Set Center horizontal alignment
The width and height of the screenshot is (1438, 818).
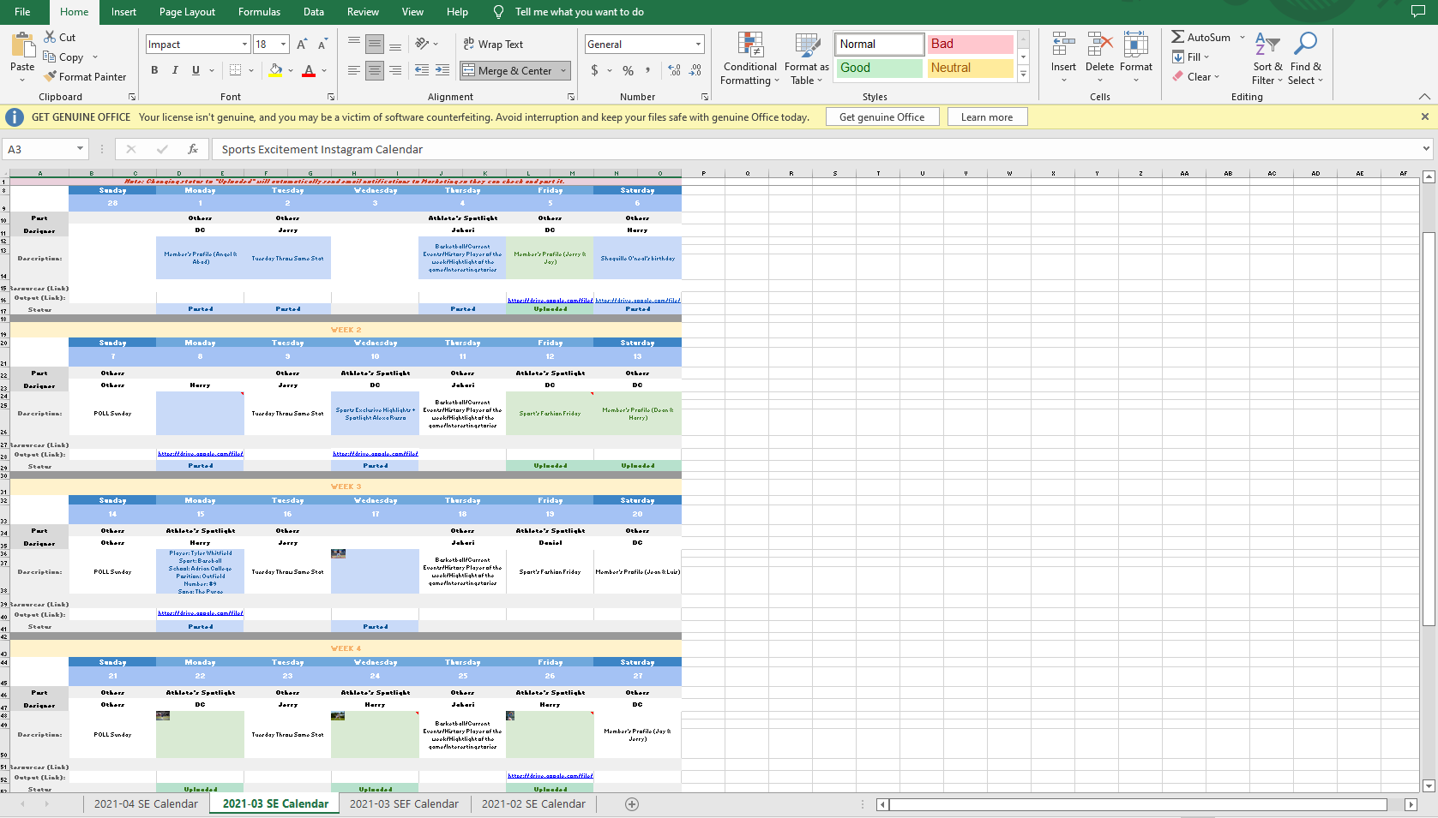pyautogui.click(x=375, y=70)
